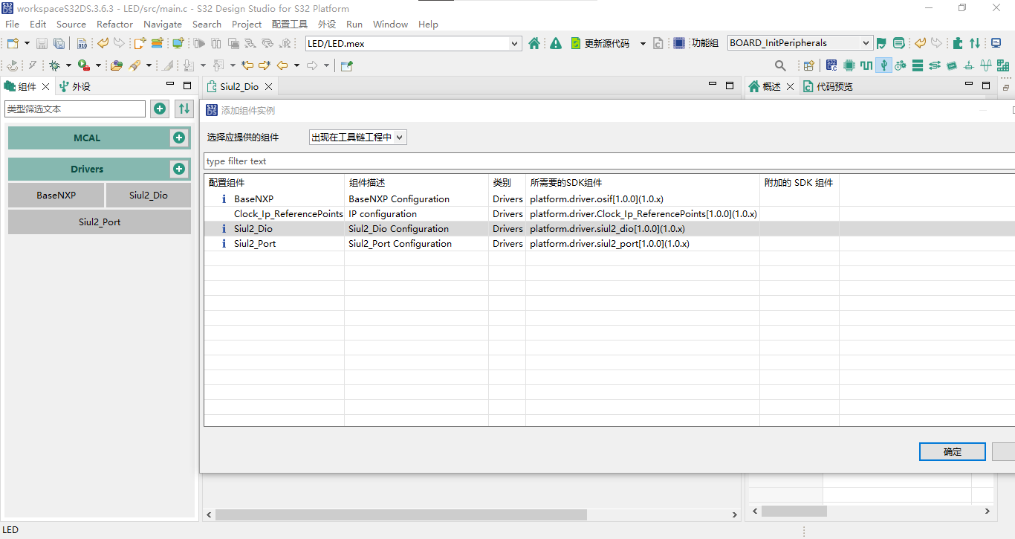Click the Run green play icon
The image size is (1015, 539).
[x=83, y=65]
